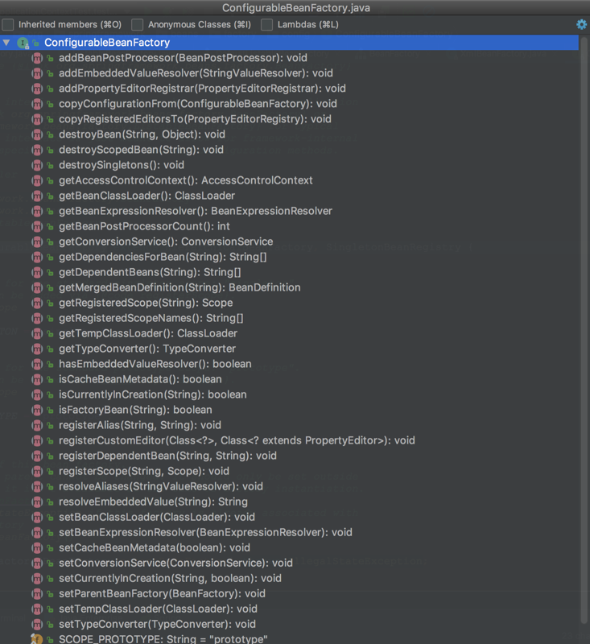Toggle the Anonymous Classes checkbox
590x644 pixels.
[137, 25]
